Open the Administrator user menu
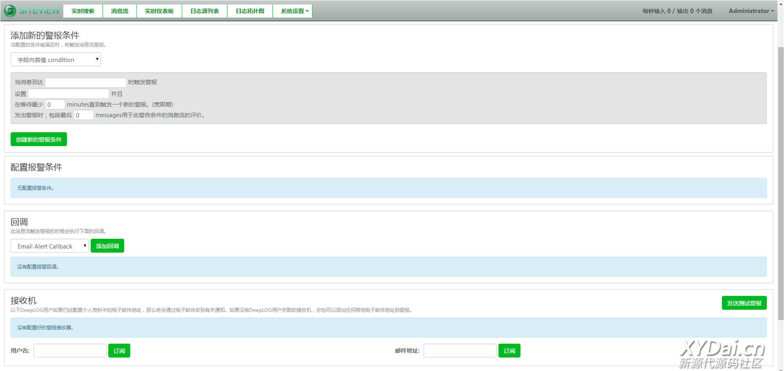 [x=751, y=11]
